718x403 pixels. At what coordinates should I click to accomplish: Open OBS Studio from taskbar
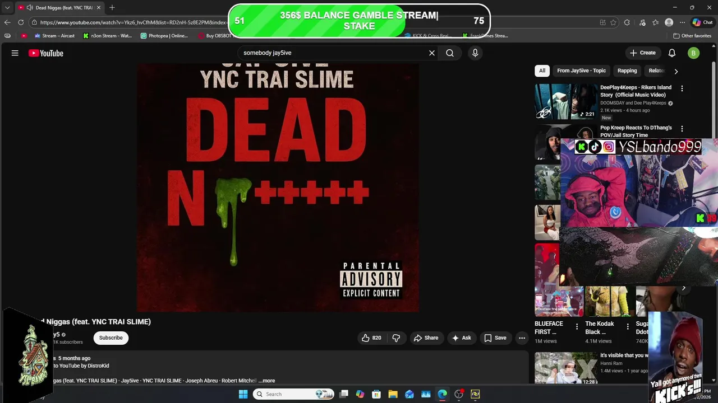459,394
